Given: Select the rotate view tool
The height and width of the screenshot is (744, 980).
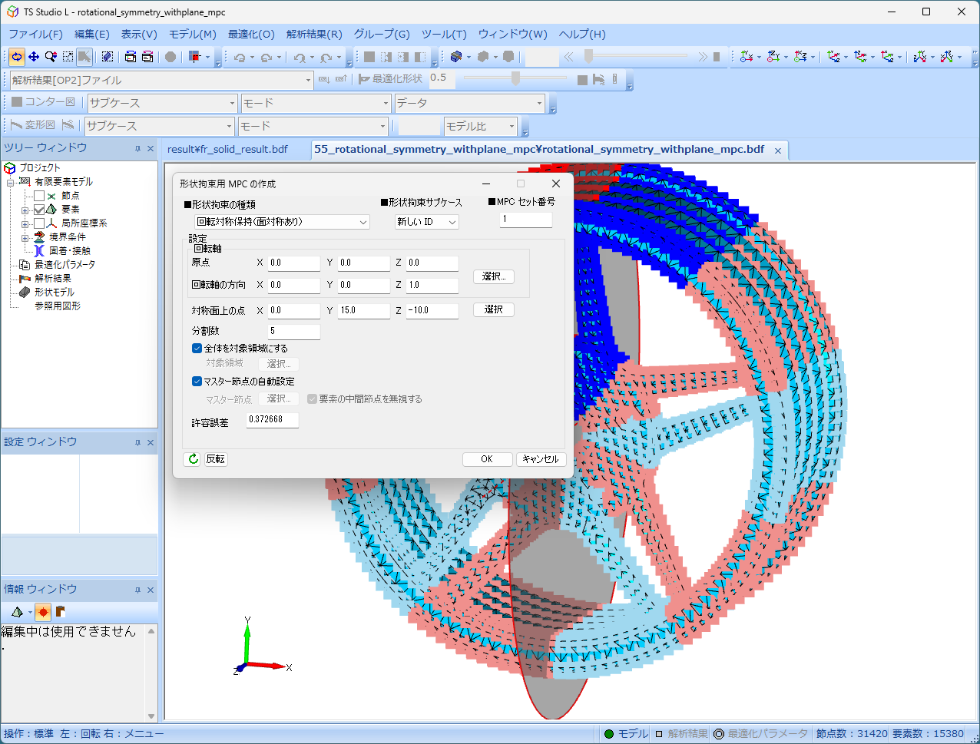Looking at the screenshot, I should click(16, 57).
